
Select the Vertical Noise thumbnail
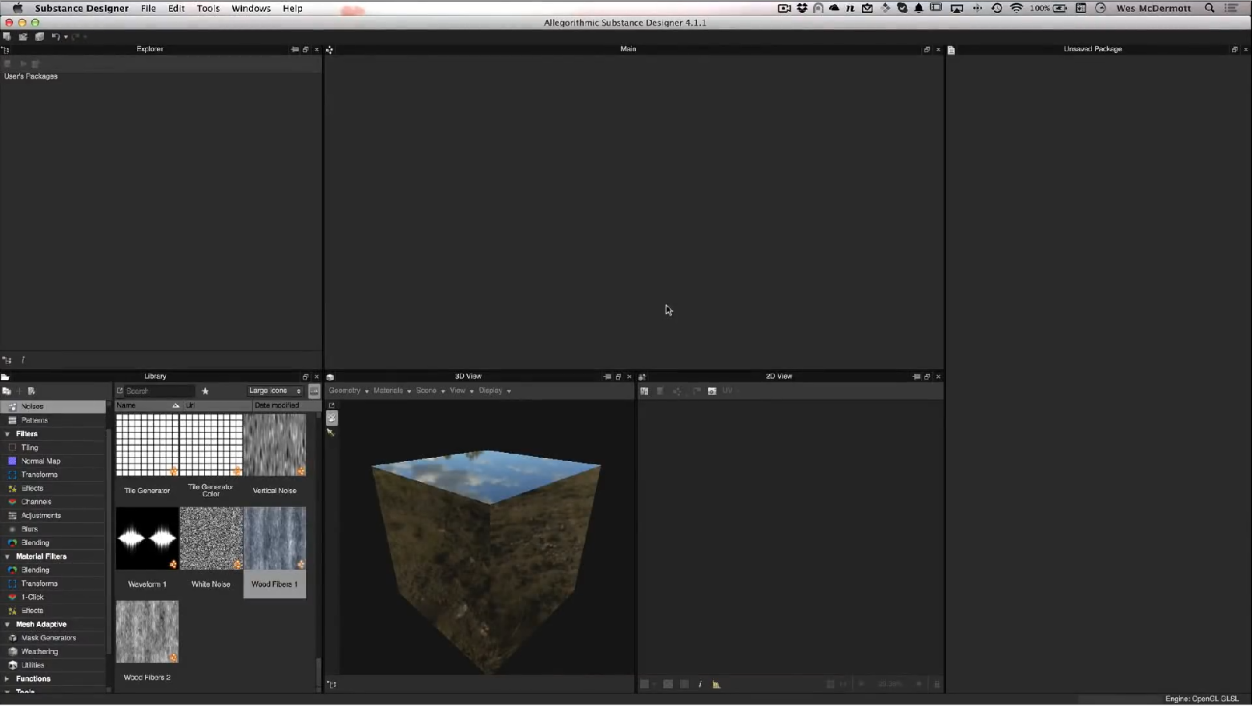[x=275, y=445]
